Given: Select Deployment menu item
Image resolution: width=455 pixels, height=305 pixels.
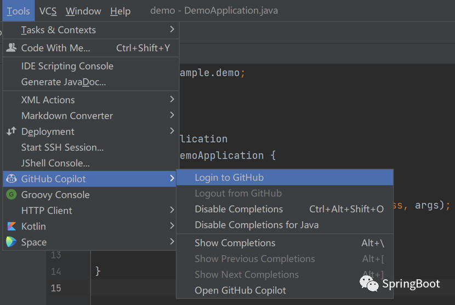Looking at the screenshot, I should (91, 131).
